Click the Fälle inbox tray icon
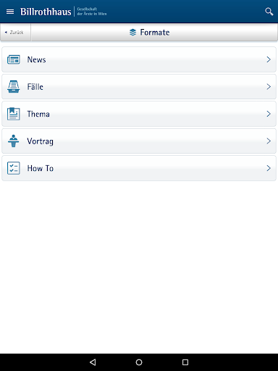The image size is (278, 371). tap(14, 86)
